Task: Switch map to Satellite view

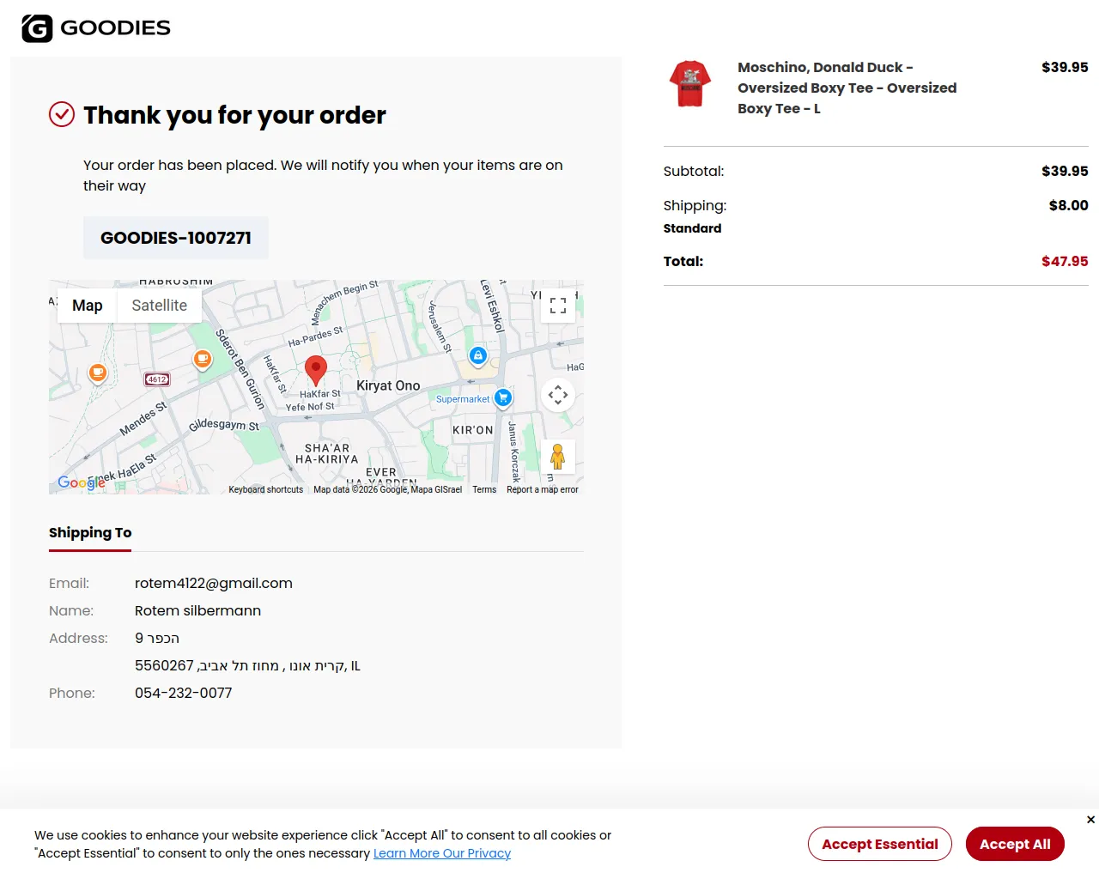Action: tap(159, 306)
